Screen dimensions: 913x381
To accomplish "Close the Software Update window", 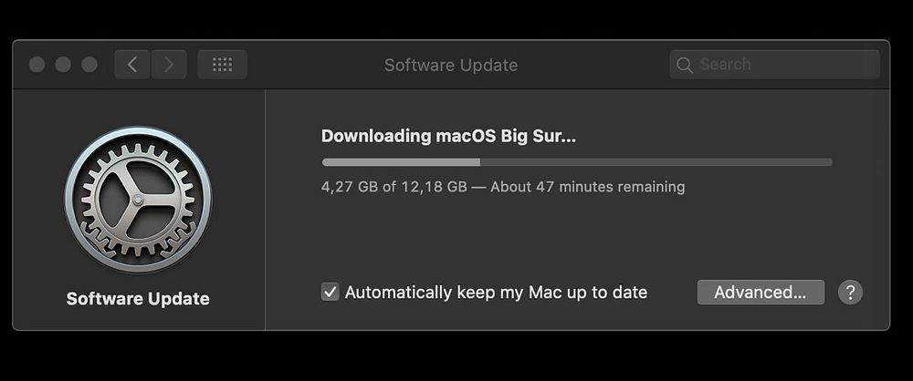I will pos(37,65).
